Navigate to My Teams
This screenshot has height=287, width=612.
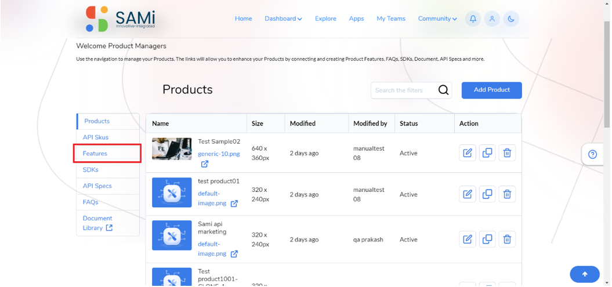tap(391, 19)
